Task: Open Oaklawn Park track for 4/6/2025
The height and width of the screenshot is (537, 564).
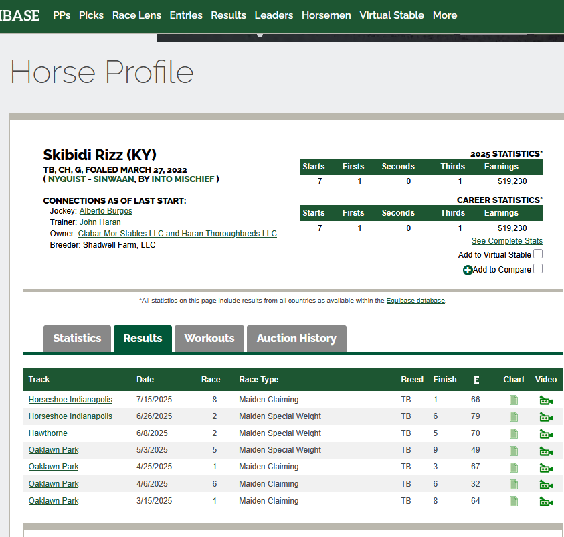Action: 54,484
